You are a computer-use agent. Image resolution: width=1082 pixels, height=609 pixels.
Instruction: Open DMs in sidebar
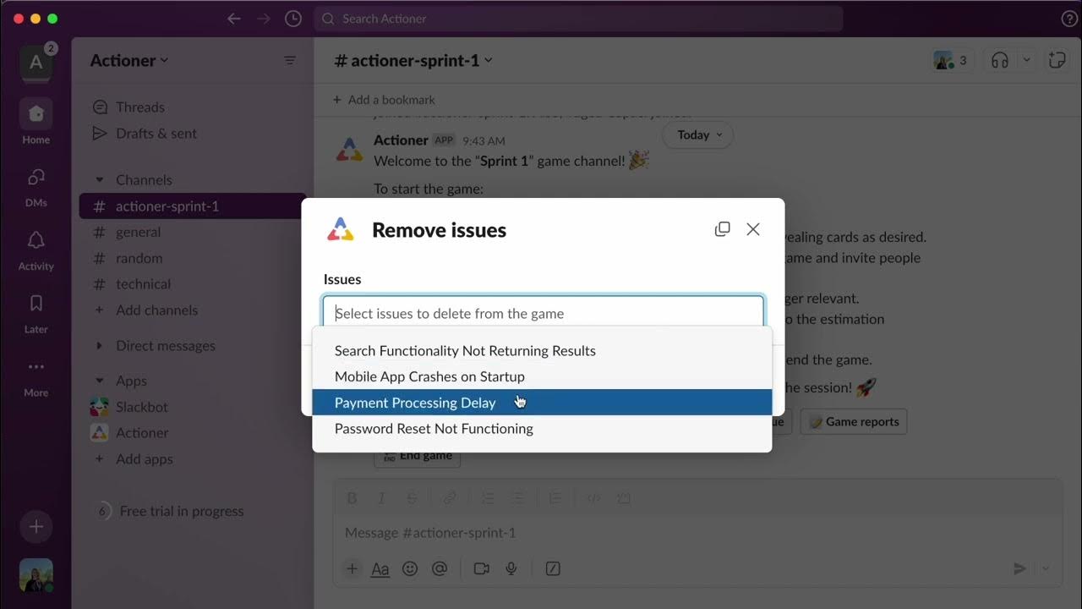coord(36,186)
